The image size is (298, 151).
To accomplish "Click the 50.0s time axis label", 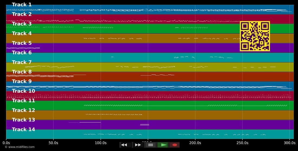I will coord(53,143).
